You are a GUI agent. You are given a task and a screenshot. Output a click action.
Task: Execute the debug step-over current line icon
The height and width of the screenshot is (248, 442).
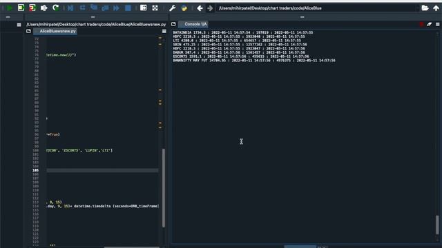click(x=82, y=8)
